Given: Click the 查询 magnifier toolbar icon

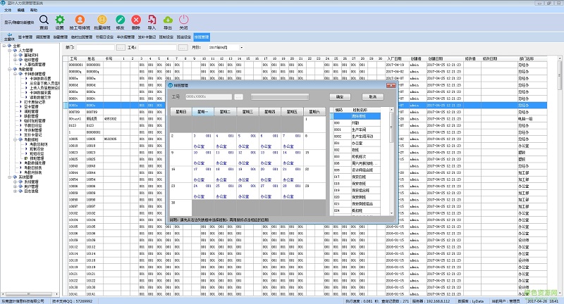Looking at the screenshot, I should (x=44, y=21).
